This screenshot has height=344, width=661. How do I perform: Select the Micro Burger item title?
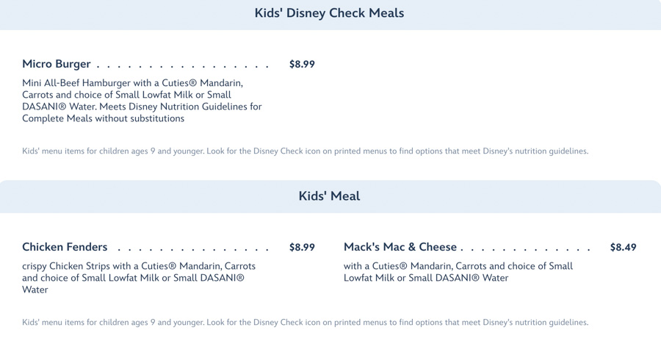(x=57, y=64)
